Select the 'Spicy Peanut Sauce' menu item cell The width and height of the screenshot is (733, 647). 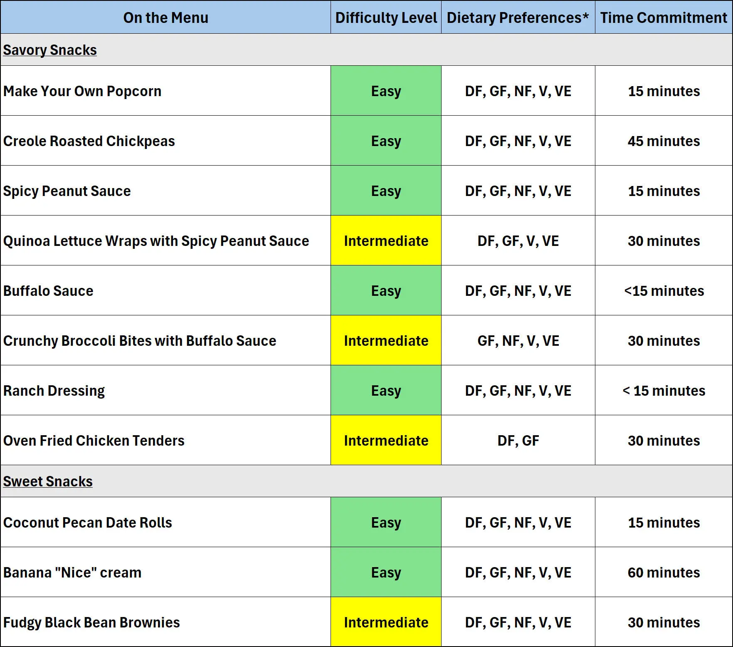[165, 191]
